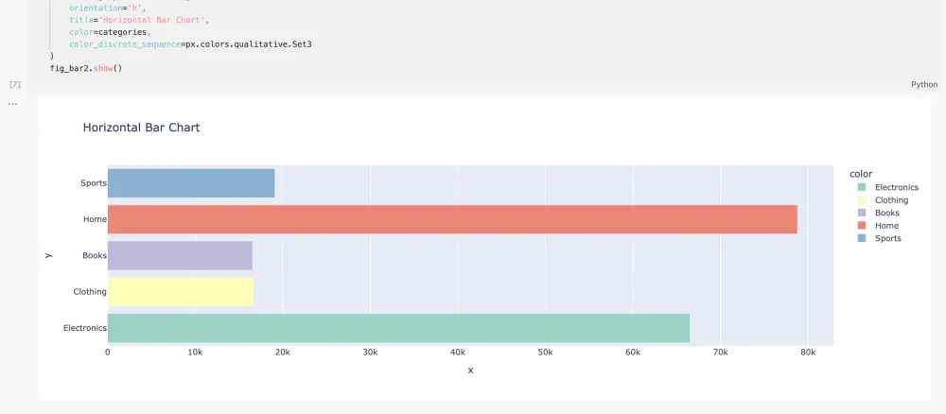The image size is (946, 414).
Task: Select the blue Sports bar in chart
Action: coord(191,183)
